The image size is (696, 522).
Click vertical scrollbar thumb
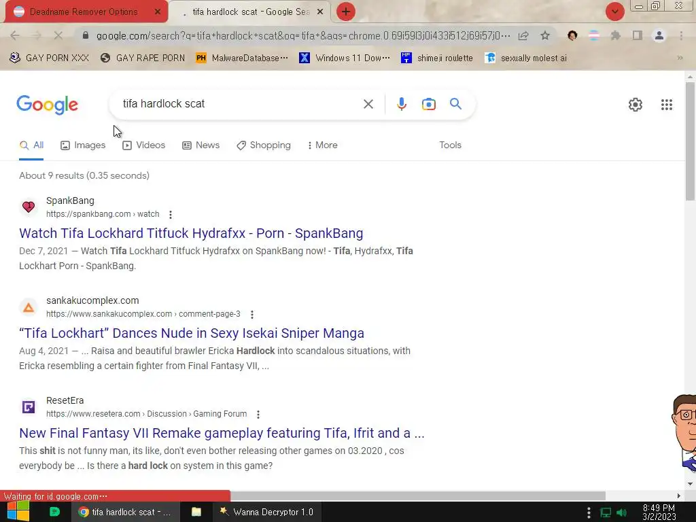click(690, 141)
